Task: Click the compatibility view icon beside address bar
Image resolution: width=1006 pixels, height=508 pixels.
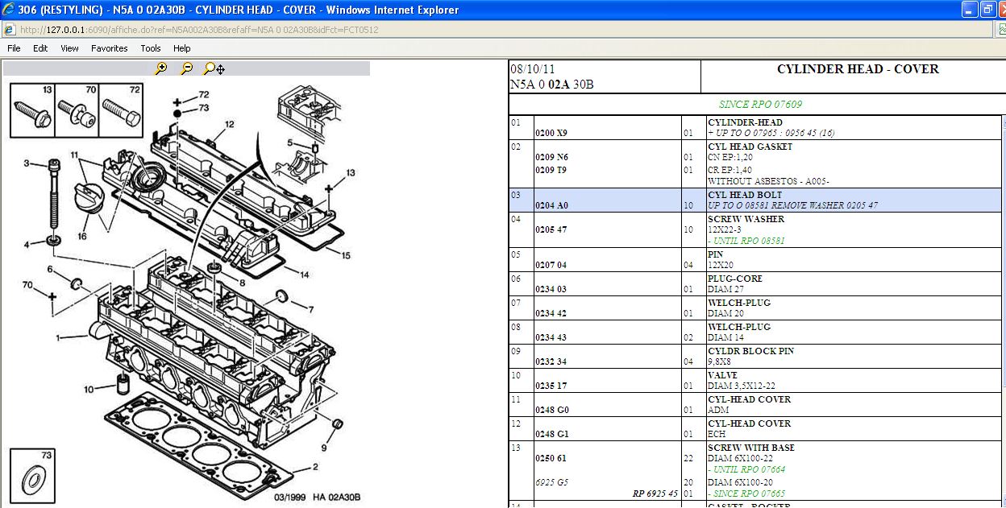Action: 1000,30
